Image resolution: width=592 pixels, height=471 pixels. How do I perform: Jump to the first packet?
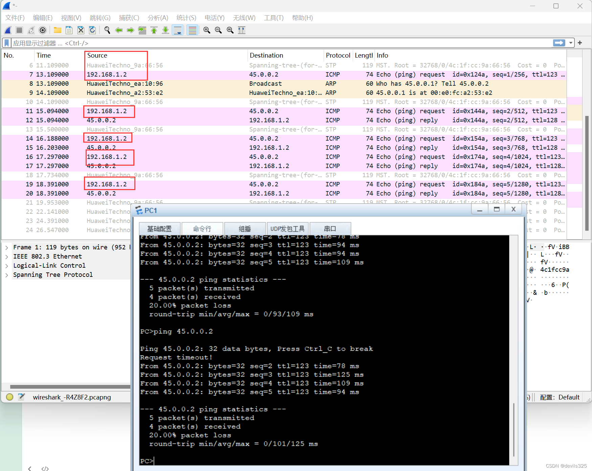coord(154,30)
